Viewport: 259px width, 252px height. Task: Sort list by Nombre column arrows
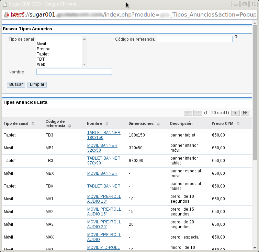click(x=107, y=124)
